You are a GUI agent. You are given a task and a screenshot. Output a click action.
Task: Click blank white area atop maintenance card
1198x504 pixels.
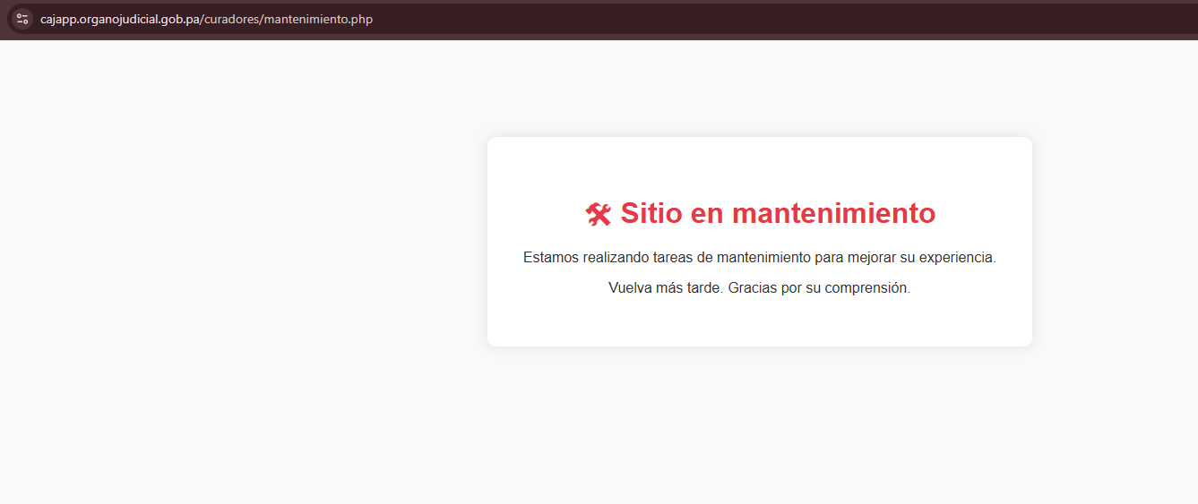759,161
